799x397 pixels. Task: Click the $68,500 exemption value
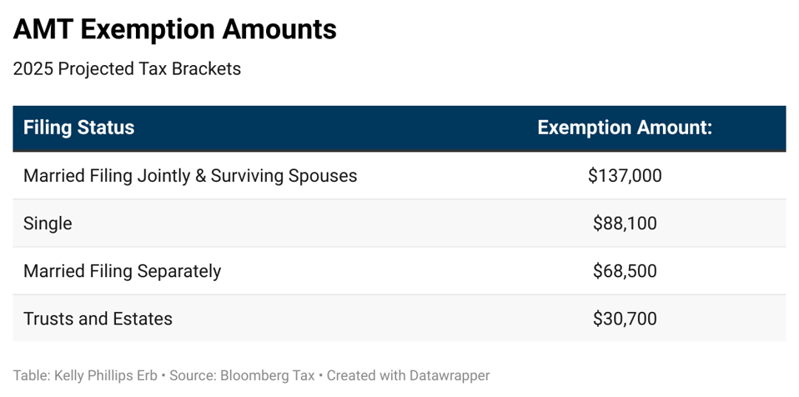(624, 271)
